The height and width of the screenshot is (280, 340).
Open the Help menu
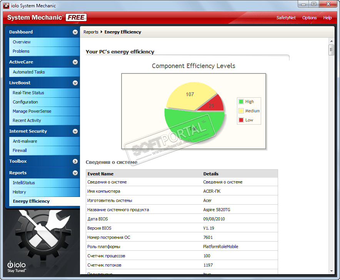coord(327,18)
